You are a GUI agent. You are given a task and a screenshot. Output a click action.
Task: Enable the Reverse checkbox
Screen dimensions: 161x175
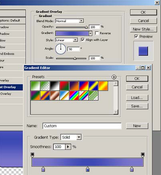pyautogui.click(x=97, y=33)
